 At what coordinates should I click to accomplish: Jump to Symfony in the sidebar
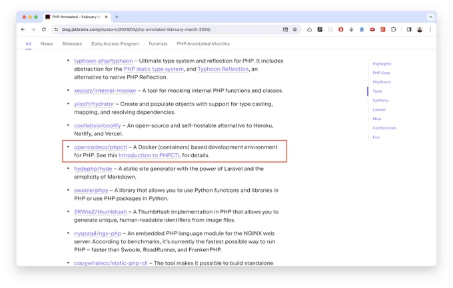pos(380,101)
